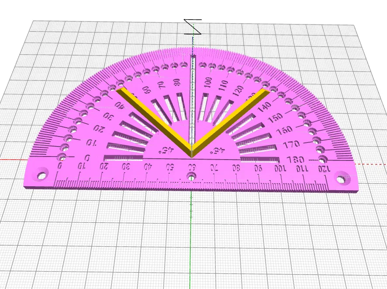
Task: Click the ruler's 120 mm end label
Action: [x=324, y=169]
